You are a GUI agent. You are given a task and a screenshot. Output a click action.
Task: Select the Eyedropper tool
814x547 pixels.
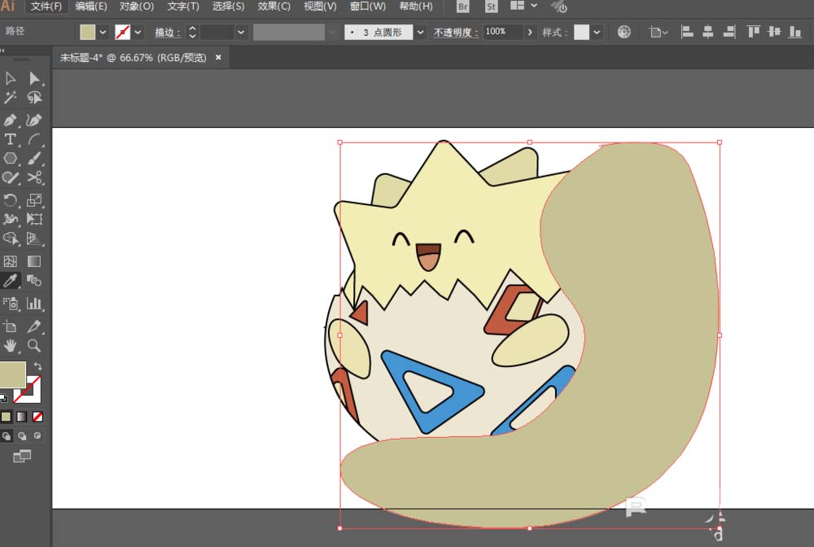[x=11, y=281]
